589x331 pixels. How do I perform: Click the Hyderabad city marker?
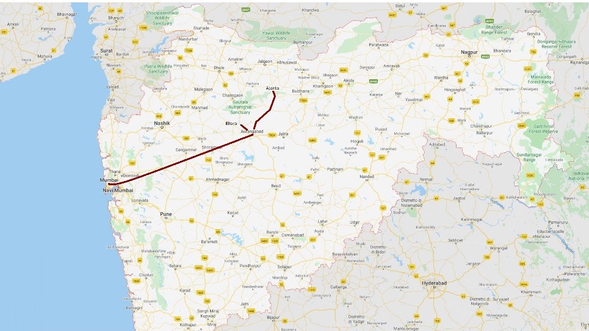[434, 287]
